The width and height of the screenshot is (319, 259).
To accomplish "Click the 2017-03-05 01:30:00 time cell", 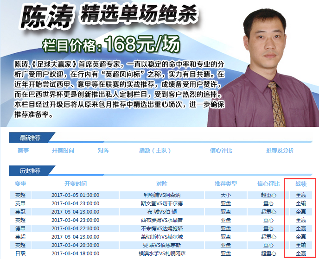I will 75,195.
